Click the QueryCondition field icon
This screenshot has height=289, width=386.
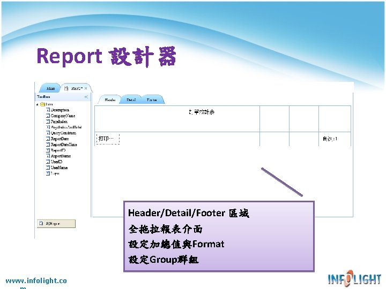click(48, 133)
